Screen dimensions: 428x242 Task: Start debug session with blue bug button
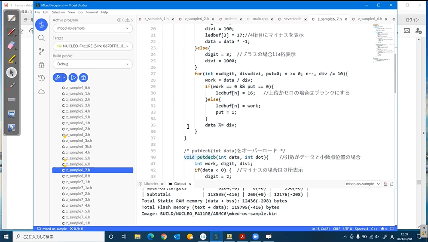[x=83, y=77]
